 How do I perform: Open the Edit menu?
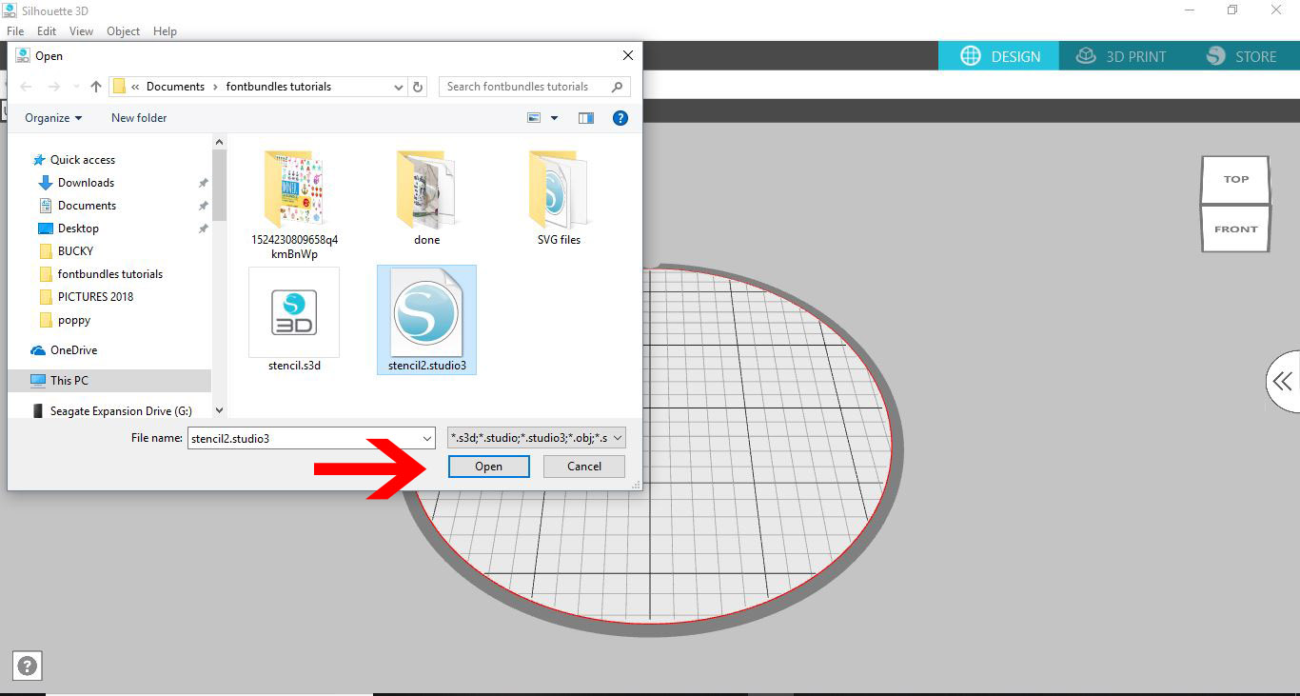click(47, 31)
